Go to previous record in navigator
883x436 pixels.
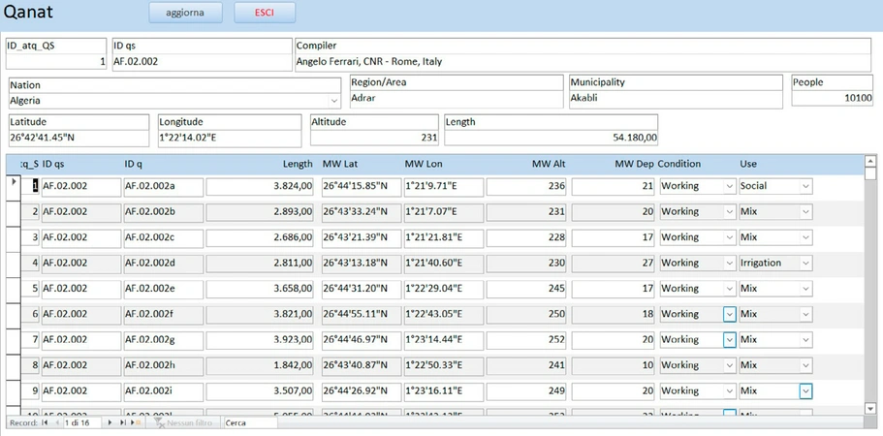coord(56,423)
